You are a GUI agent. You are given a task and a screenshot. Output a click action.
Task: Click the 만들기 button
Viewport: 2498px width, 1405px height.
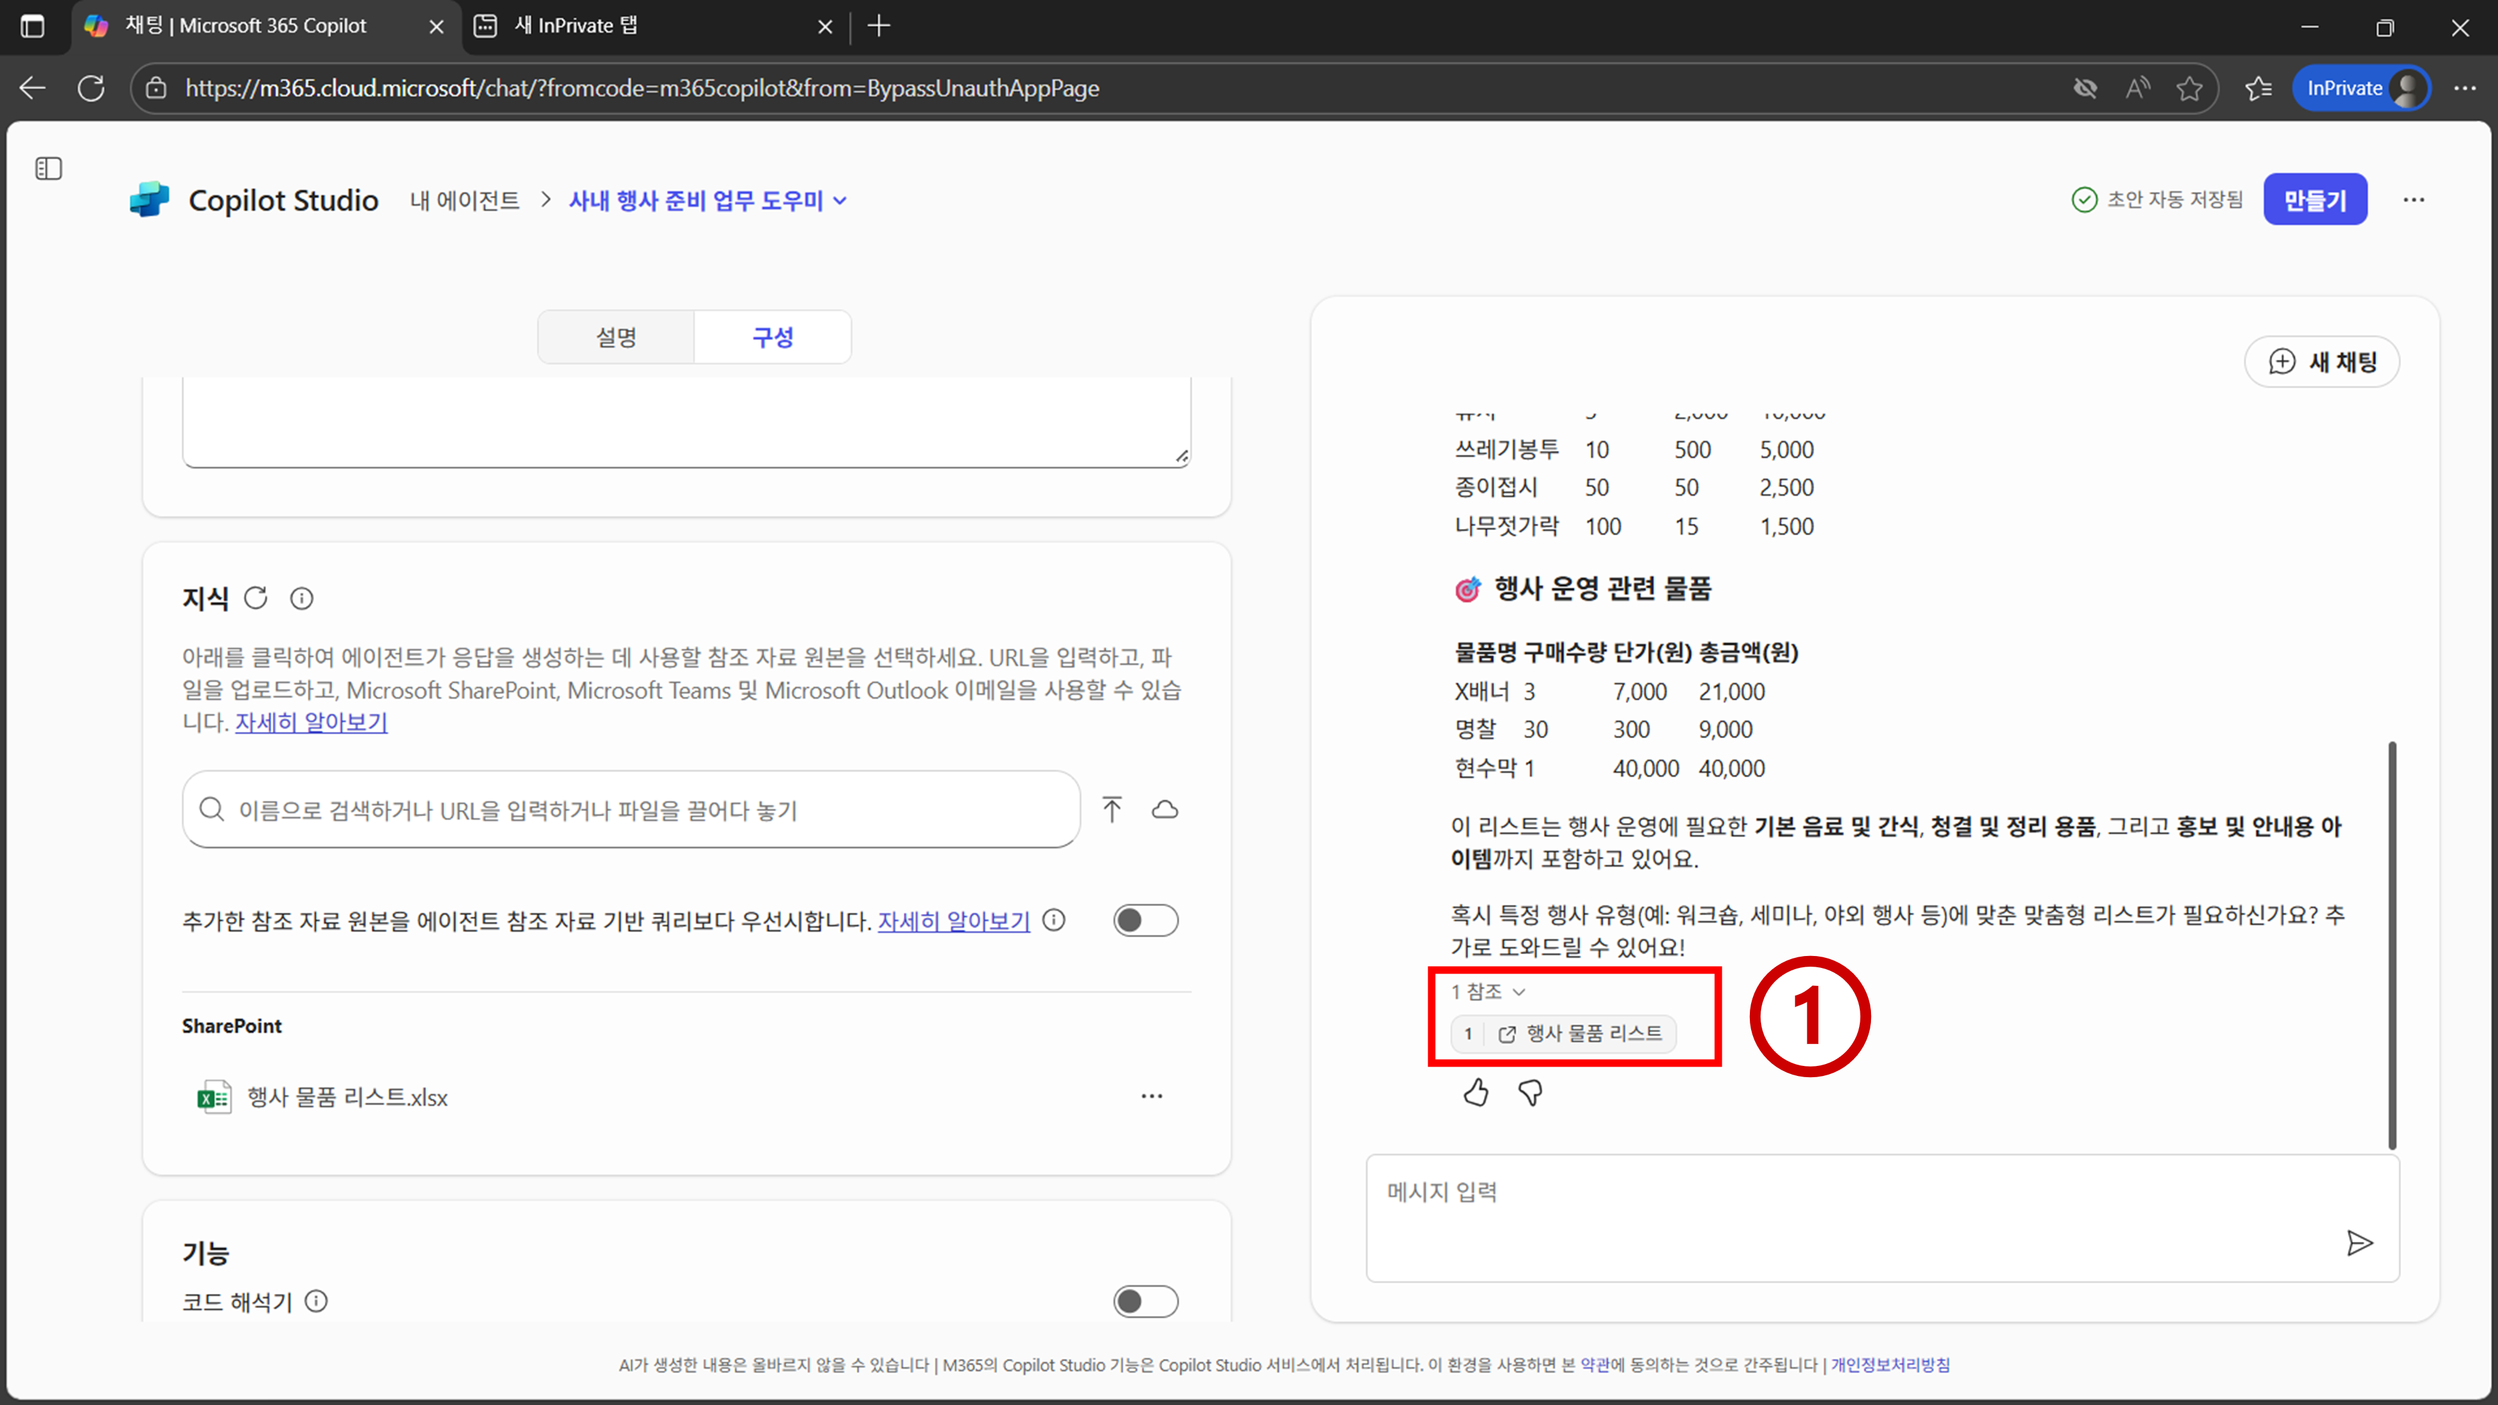(2315, 200)
